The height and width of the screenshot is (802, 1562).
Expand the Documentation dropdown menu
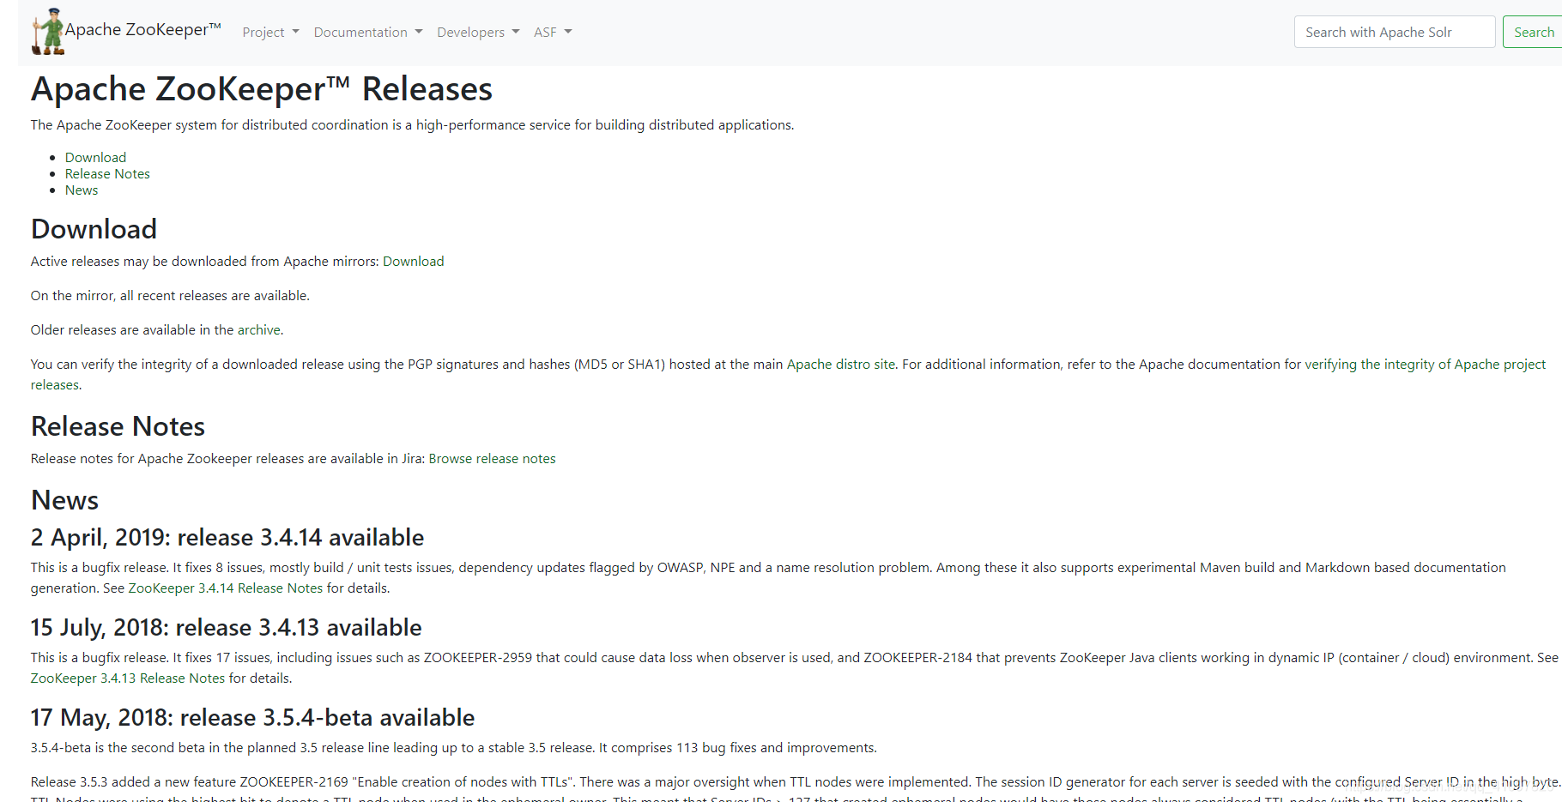coord(367,32)
